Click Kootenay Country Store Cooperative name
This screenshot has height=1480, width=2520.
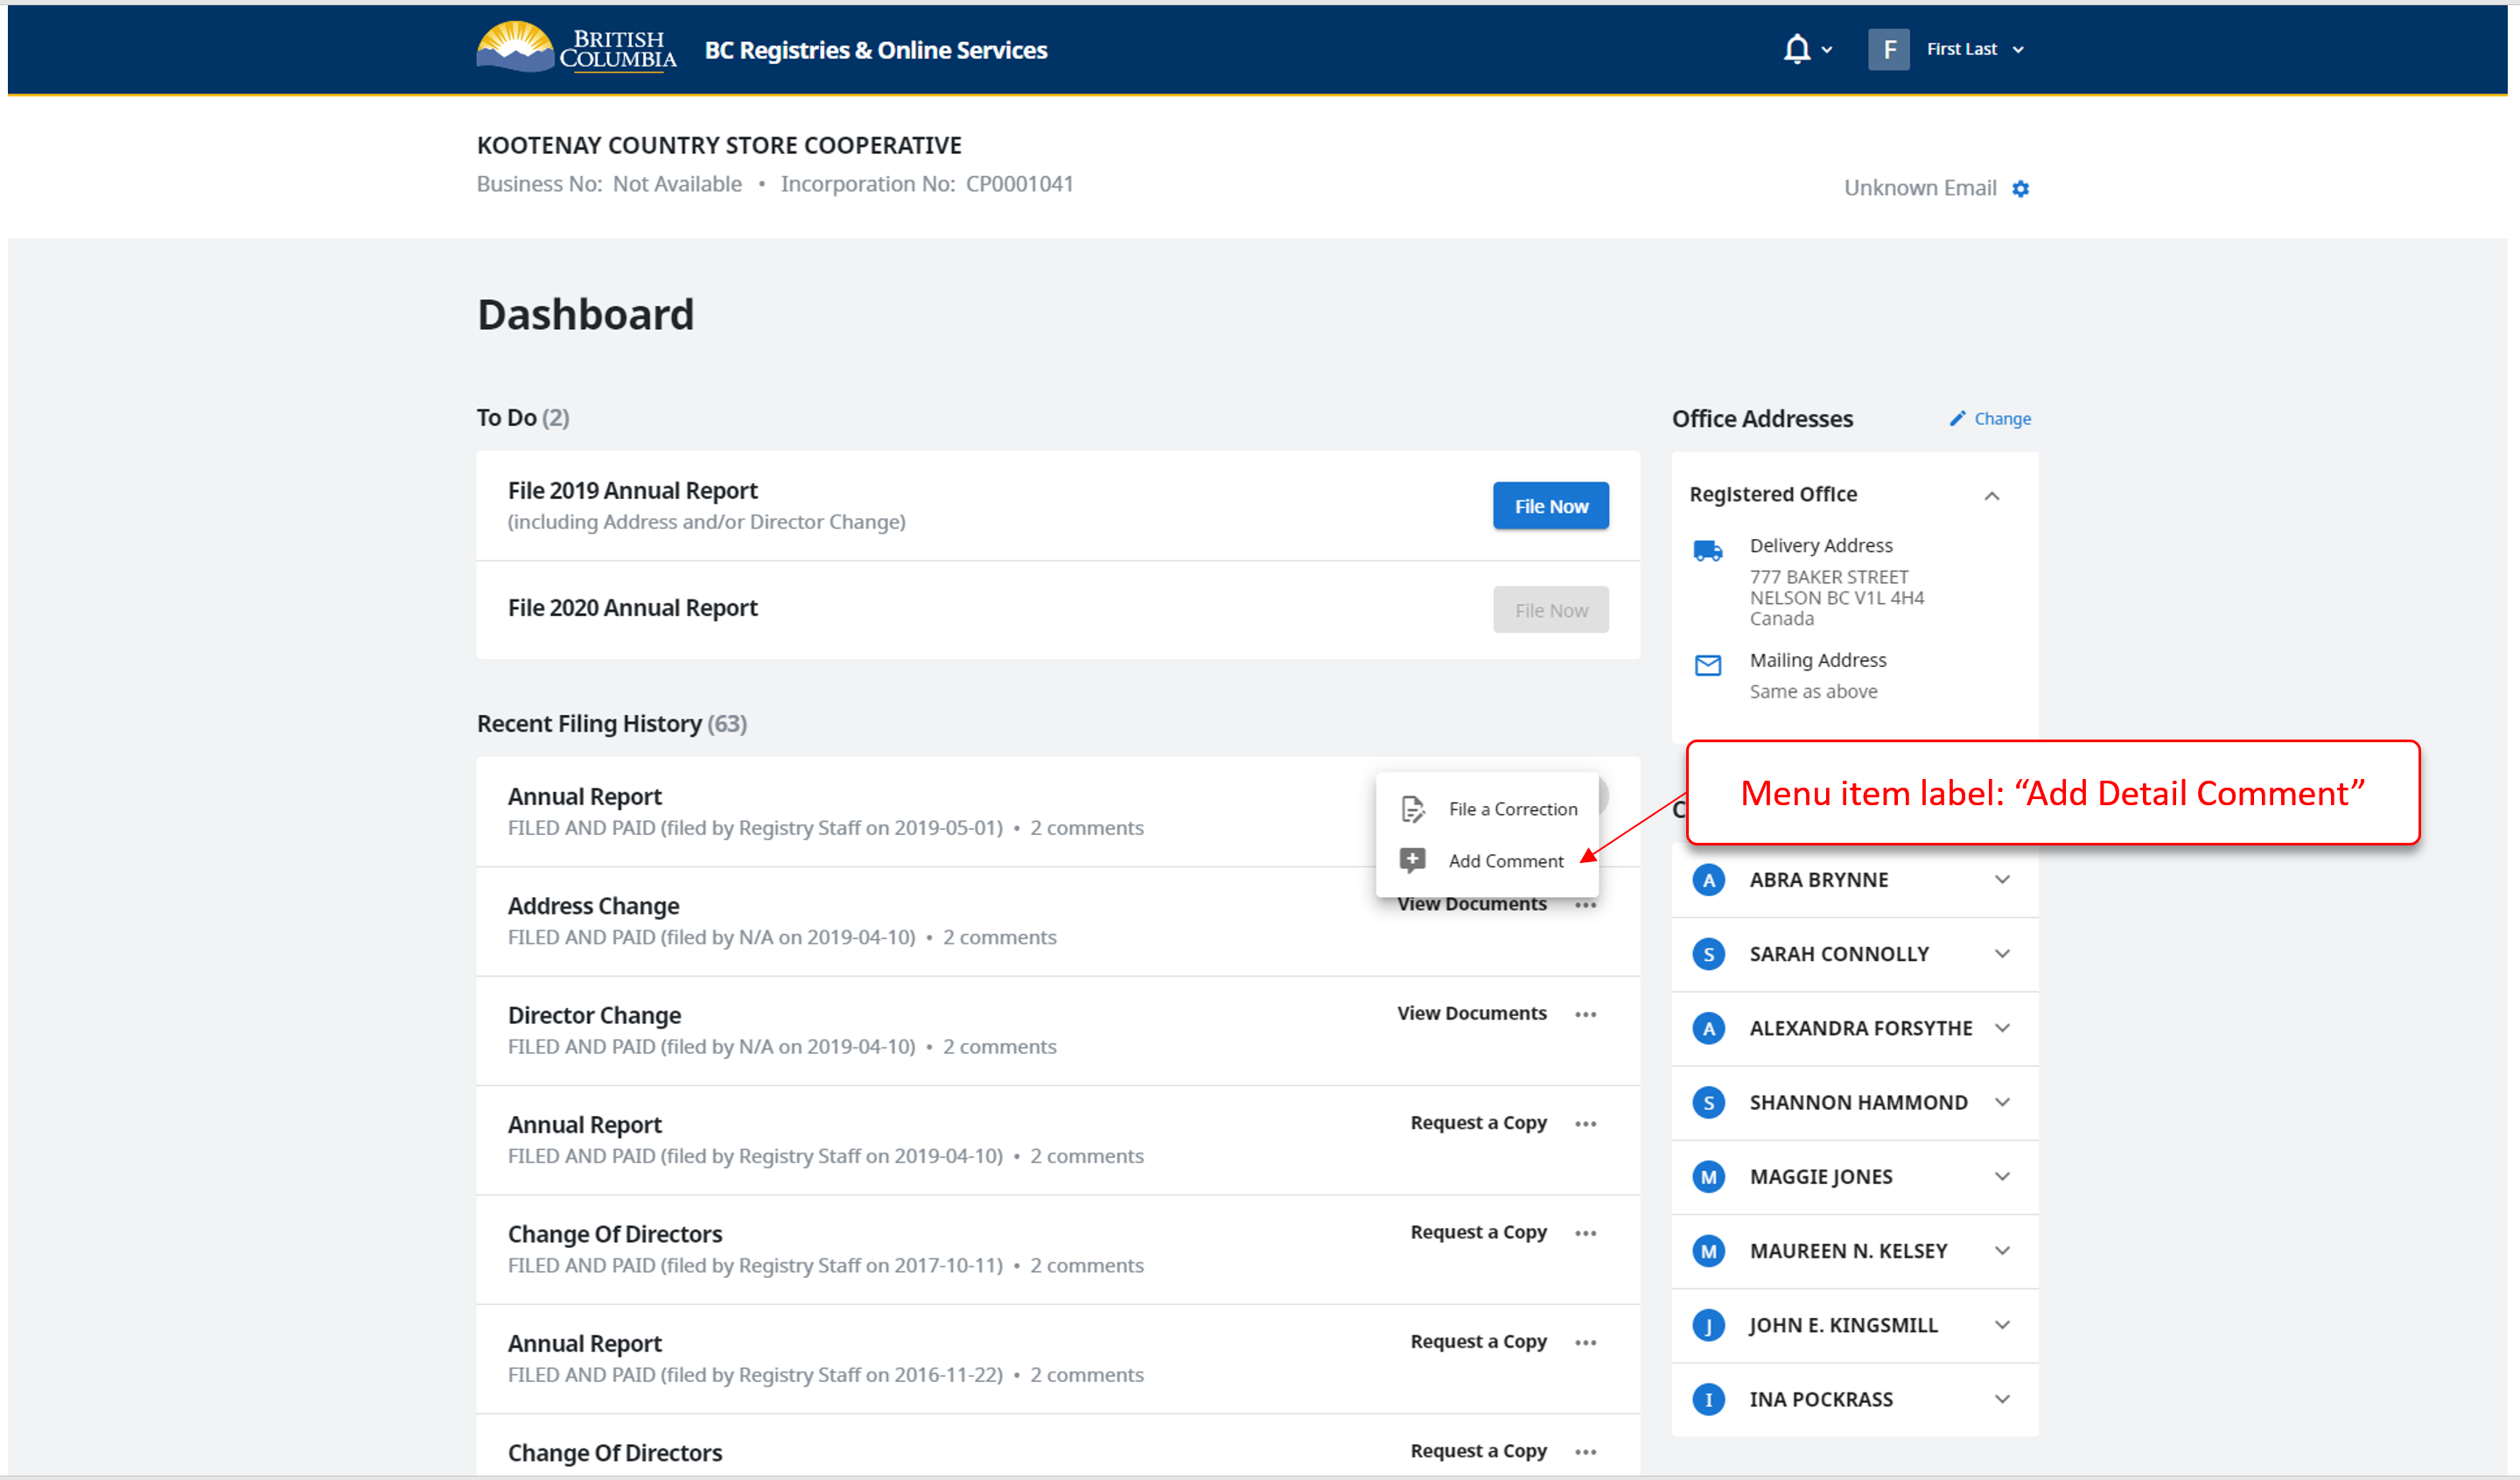718,145
